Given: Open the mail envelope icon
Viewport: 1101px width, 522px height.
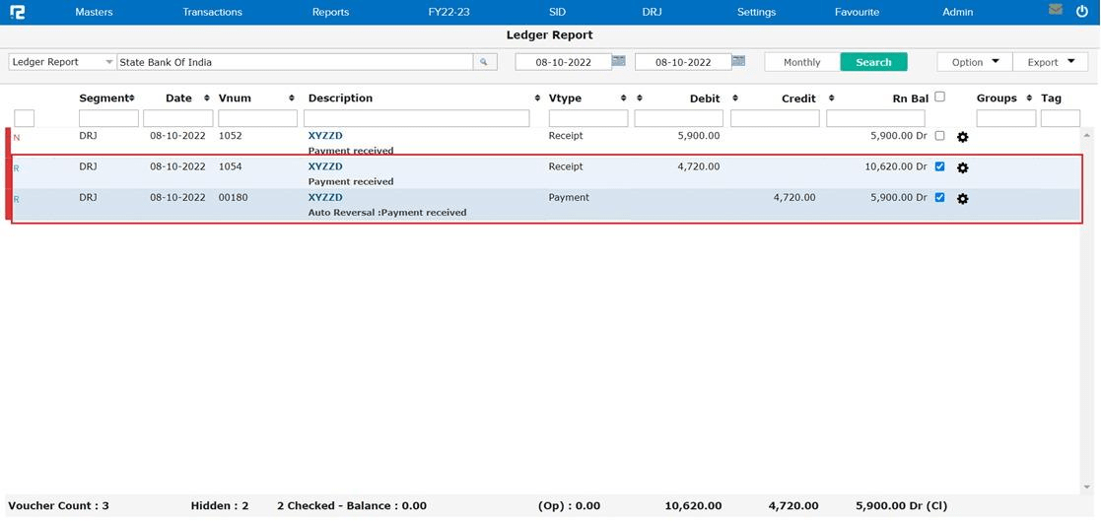Looking at the screenshot, I should coord(1056,11).
